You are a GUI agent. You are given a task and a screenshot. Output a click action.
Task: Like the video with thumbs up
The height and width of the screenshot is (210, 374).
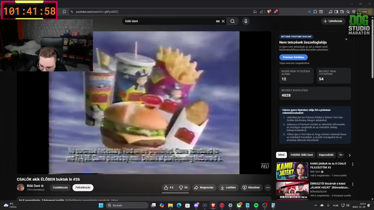click(x=169, y=188)
